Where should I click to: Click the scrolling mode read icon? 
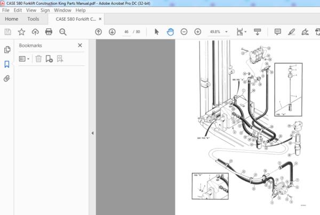coord(258,32)
